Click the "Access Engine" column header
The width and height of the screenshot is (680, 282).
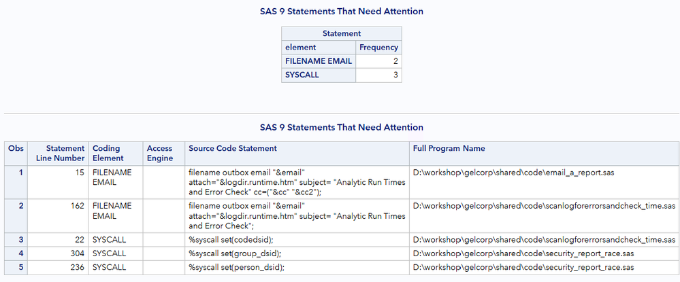pyautogui.click(x=160, y=153)
